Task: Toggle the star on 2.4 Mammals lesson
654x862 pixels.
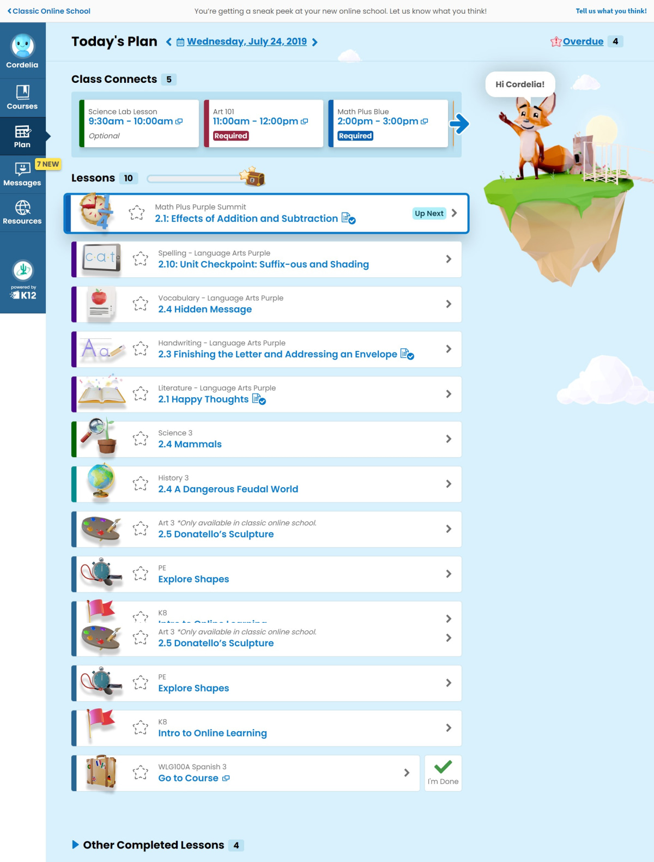Action: tap(140, 439)
